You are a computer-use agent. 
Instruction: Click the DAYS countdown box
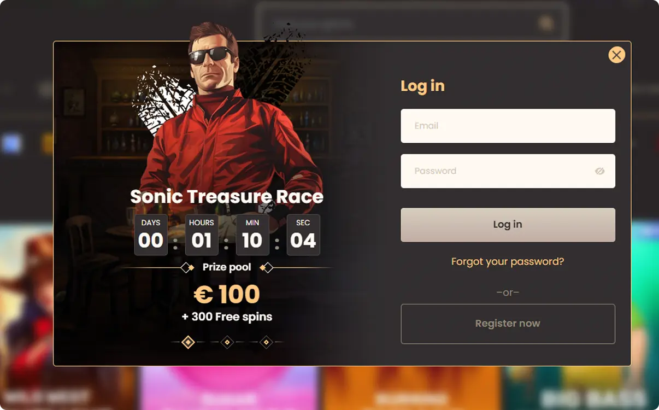[151, 235]
